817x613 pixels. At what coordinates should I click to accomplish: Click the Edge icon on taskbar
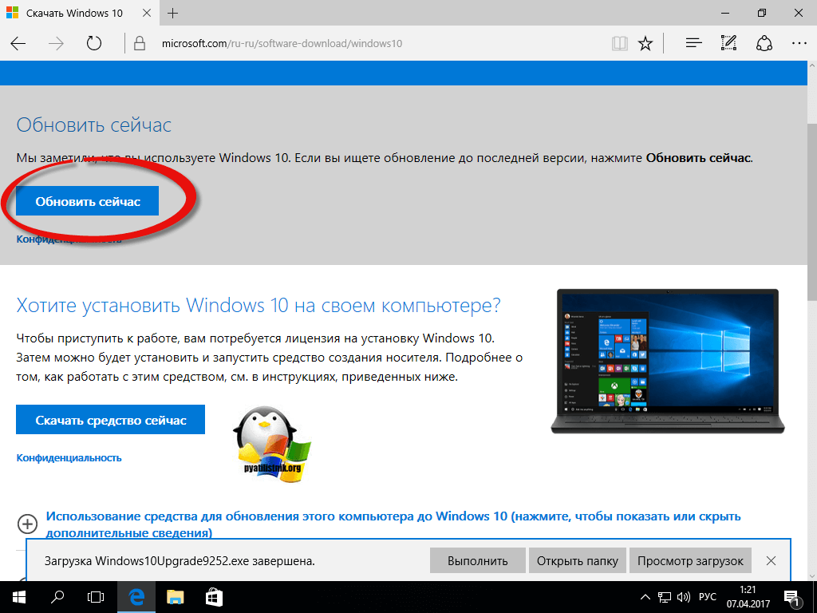click(x=136, y=597)
